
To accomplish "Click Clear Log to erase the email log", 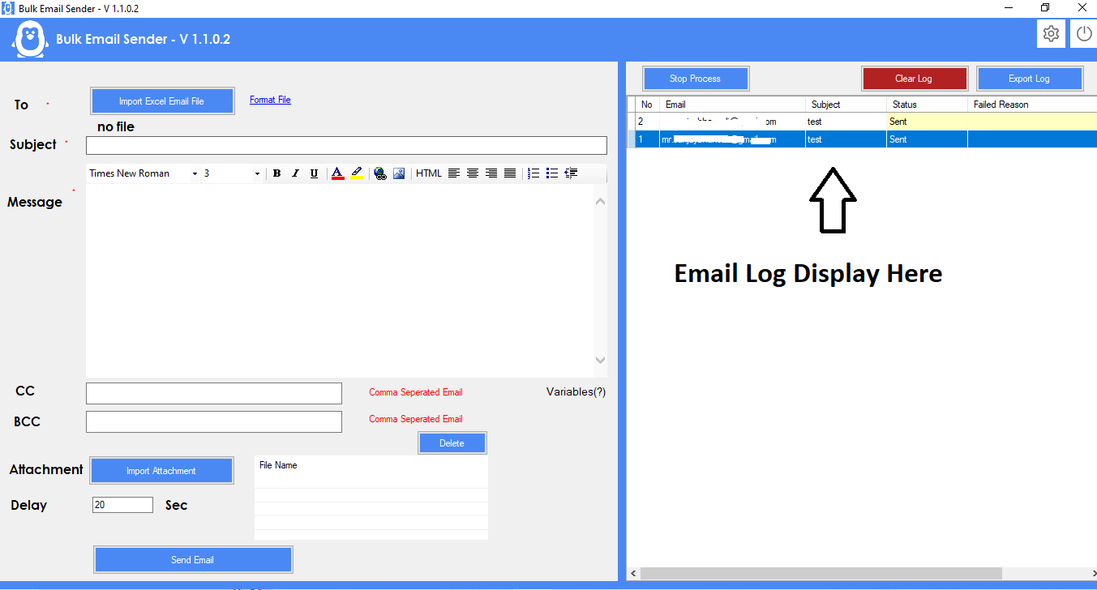I will [x=915, y=78].
